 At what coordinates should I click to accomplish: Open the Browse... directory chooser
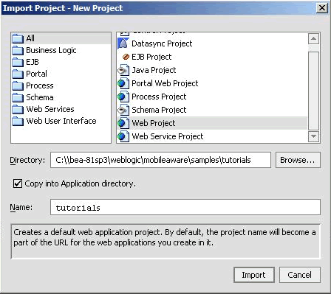pyautogui.click(x=298, y=160)
